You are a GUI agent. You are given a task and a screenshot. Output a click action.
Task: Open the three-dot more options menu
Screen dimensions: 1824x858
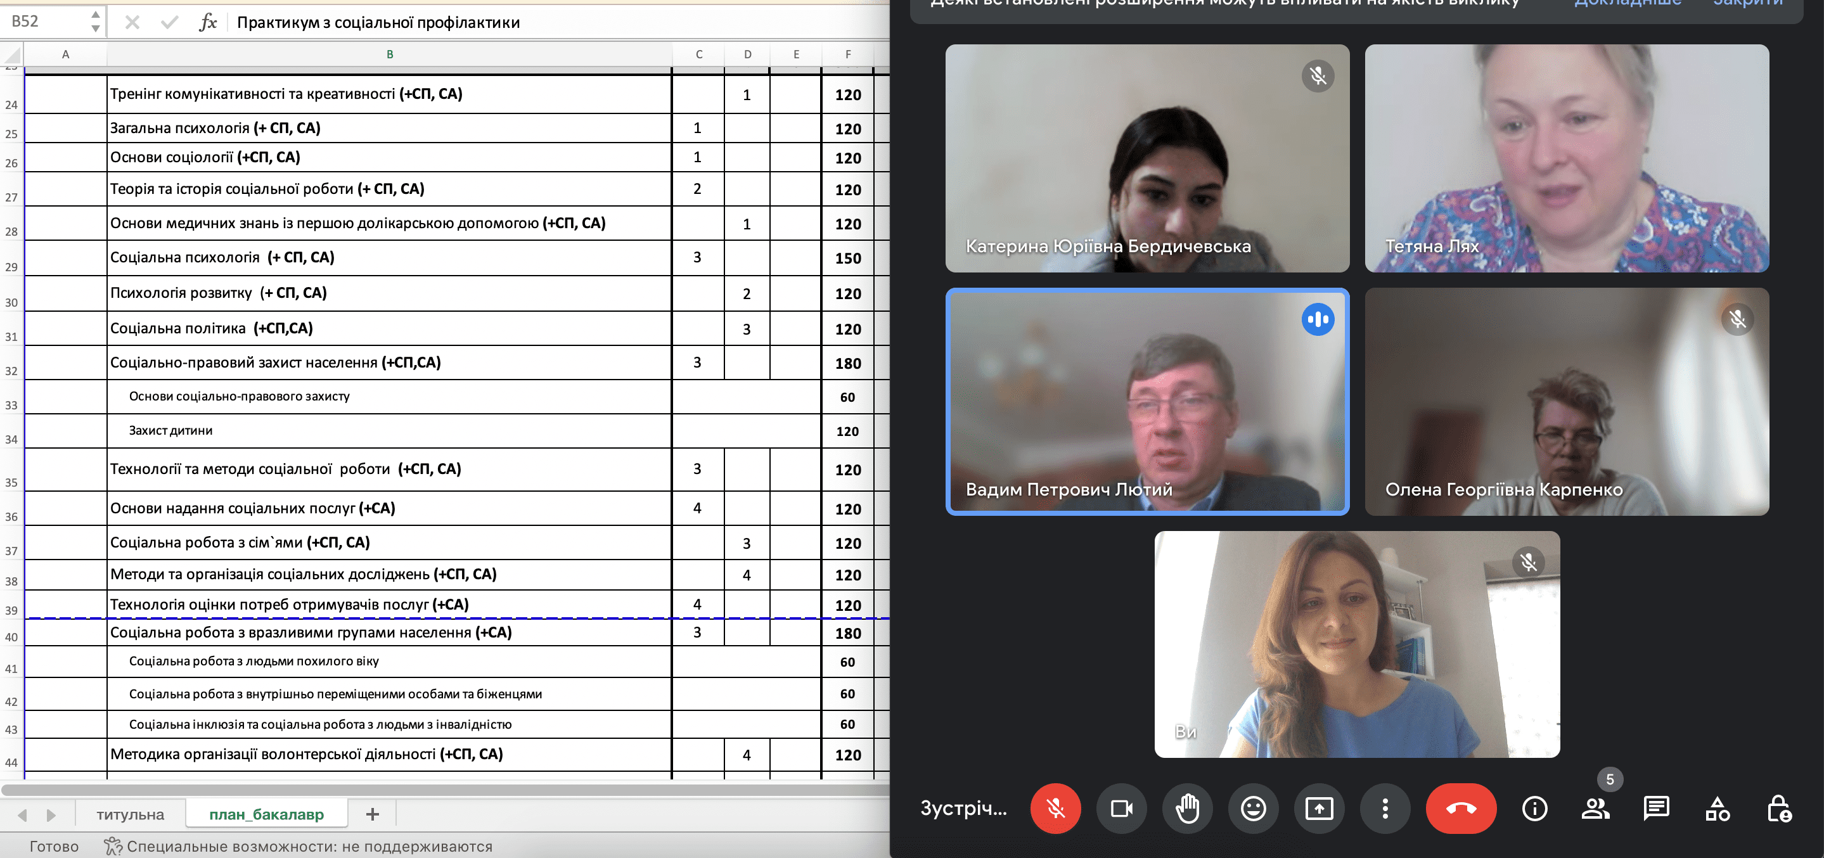tap(1384, 808)
